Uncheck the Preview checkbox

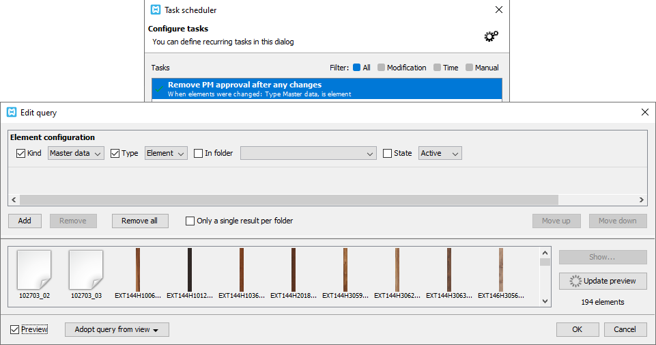tap(14, 329)
